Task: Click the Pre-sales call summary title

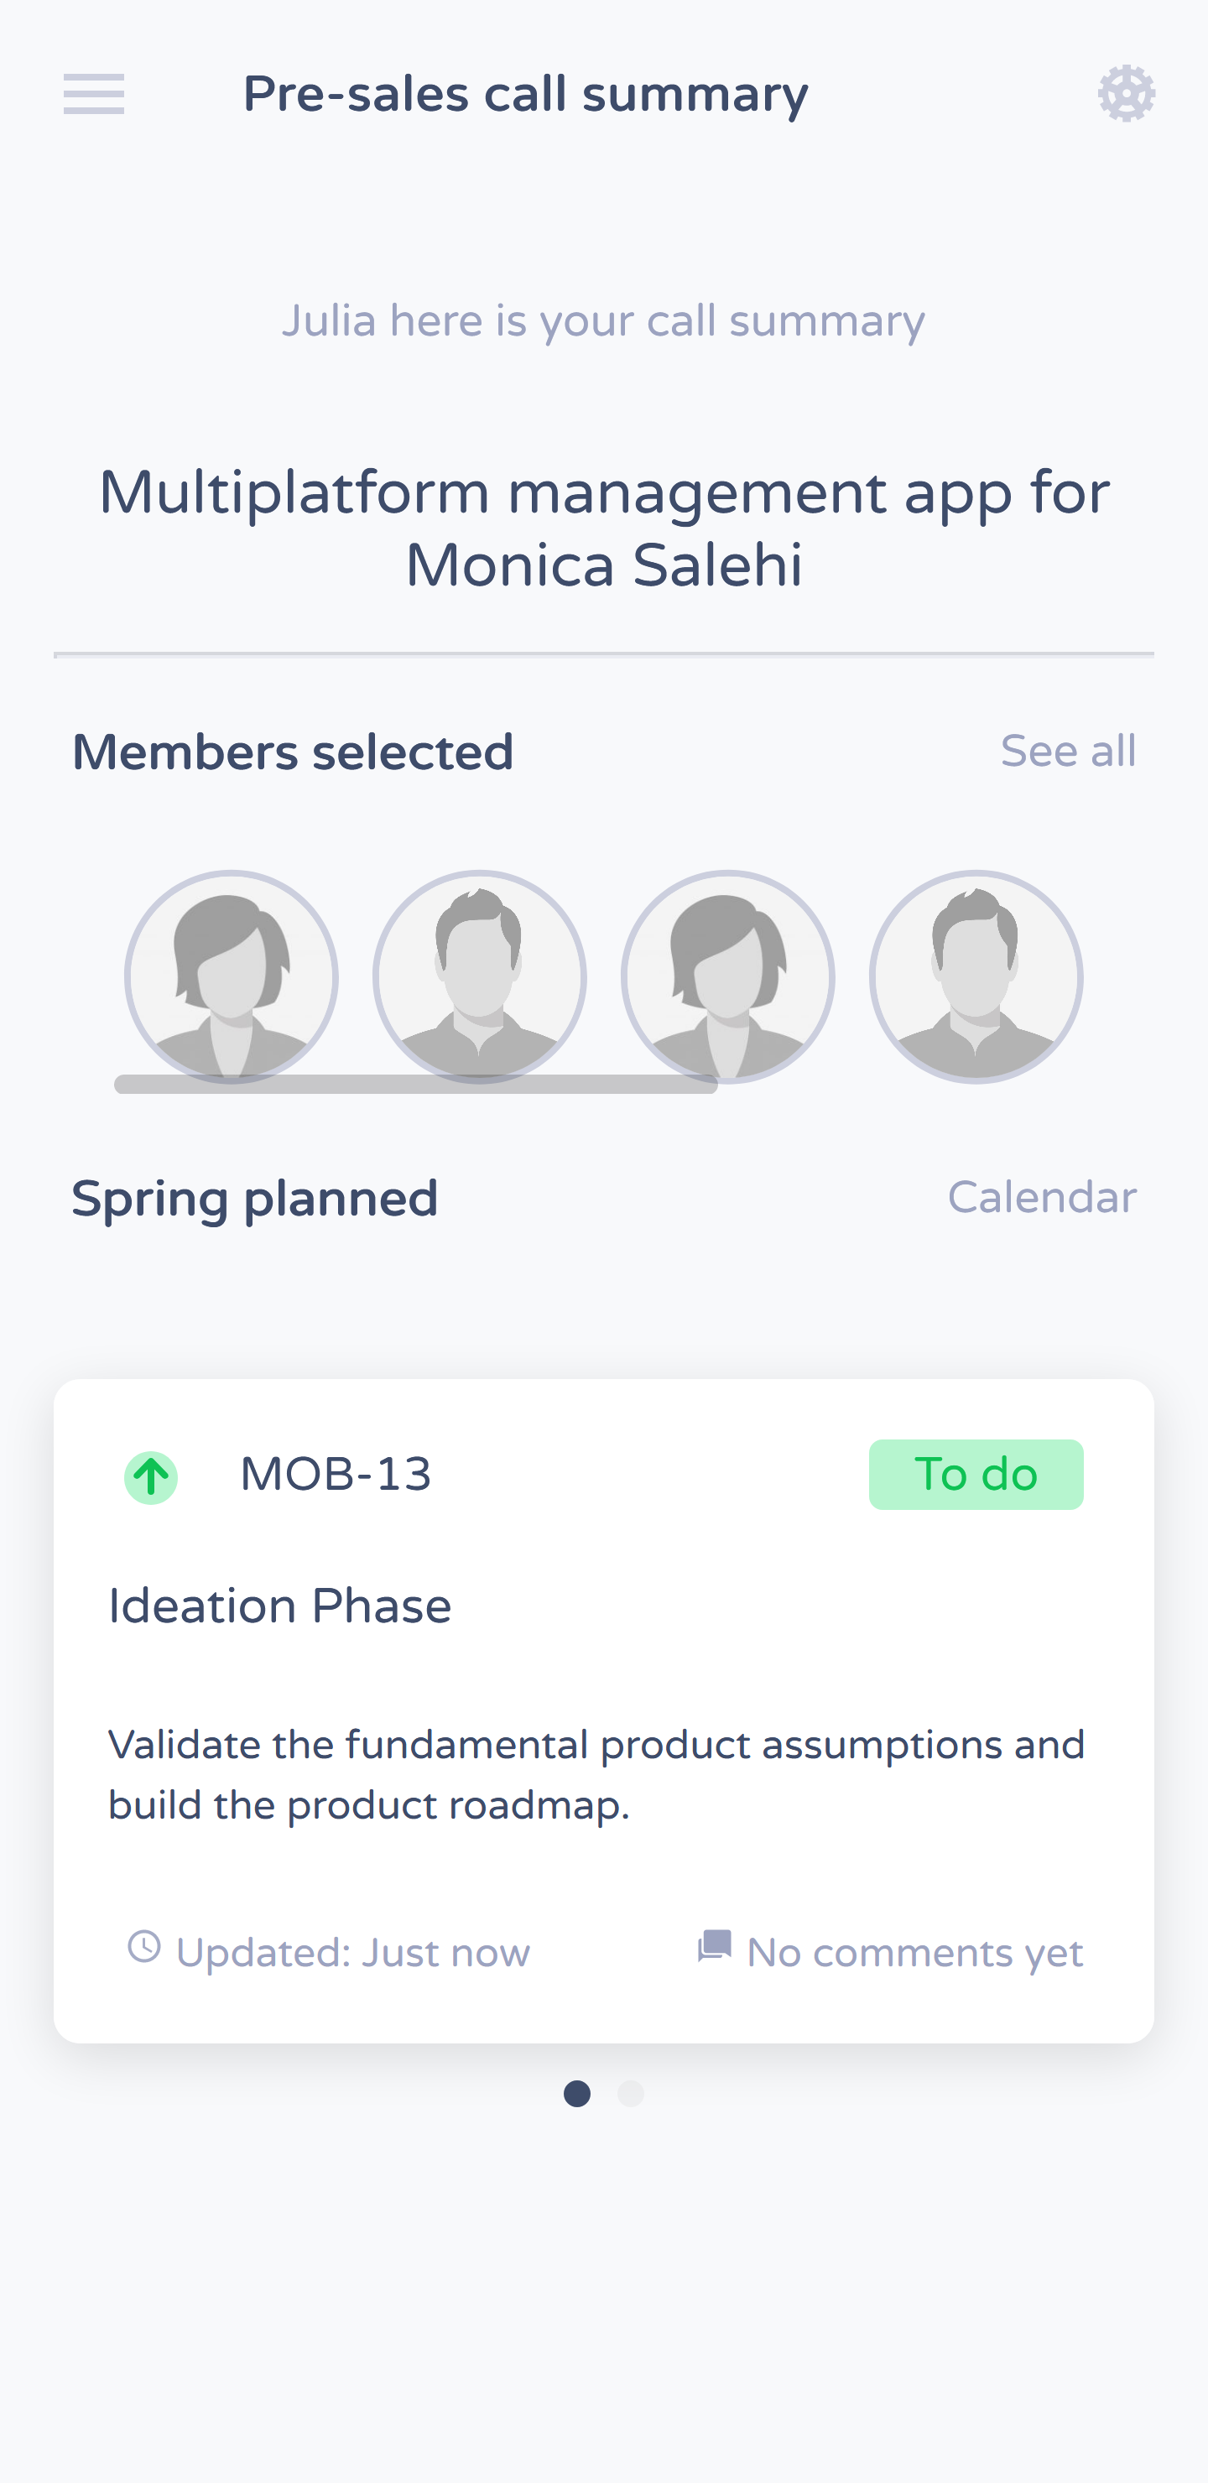Action: click(x=525, y=95)
